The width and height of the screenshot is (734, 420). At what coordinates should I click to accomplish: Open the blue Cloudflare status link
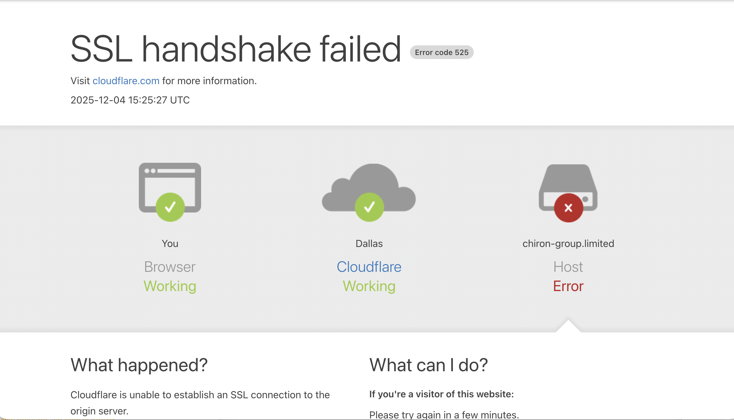369,267
